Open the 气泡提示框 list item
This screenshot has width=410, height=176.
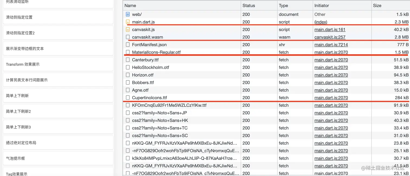[58, 158]
